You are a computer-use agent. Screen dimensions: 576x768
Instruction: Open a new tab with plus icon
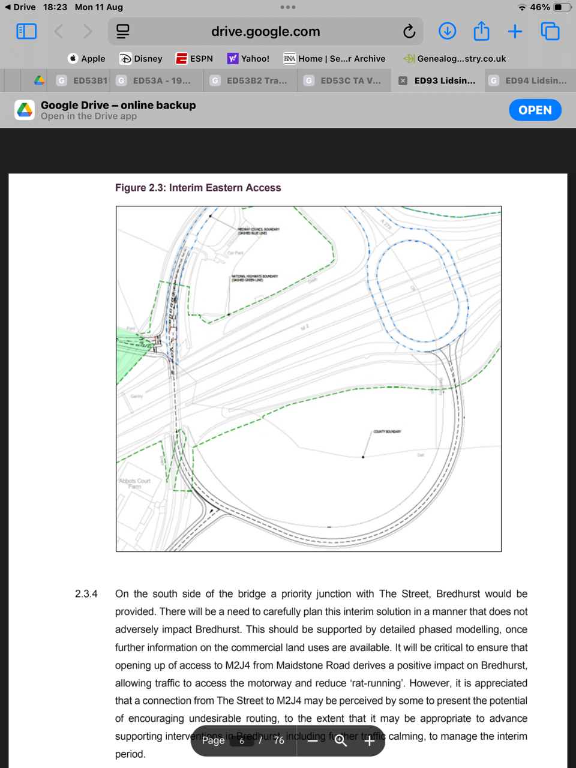pyautogui.click(x=515, y=31)
